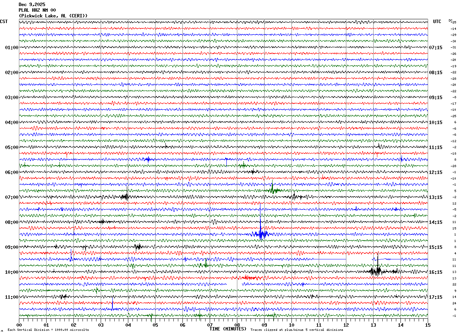Click minute '14' on the bottom time axis
Image resolution: width=458 pixels, height=335 pixels.
click(x=400, y=325)
